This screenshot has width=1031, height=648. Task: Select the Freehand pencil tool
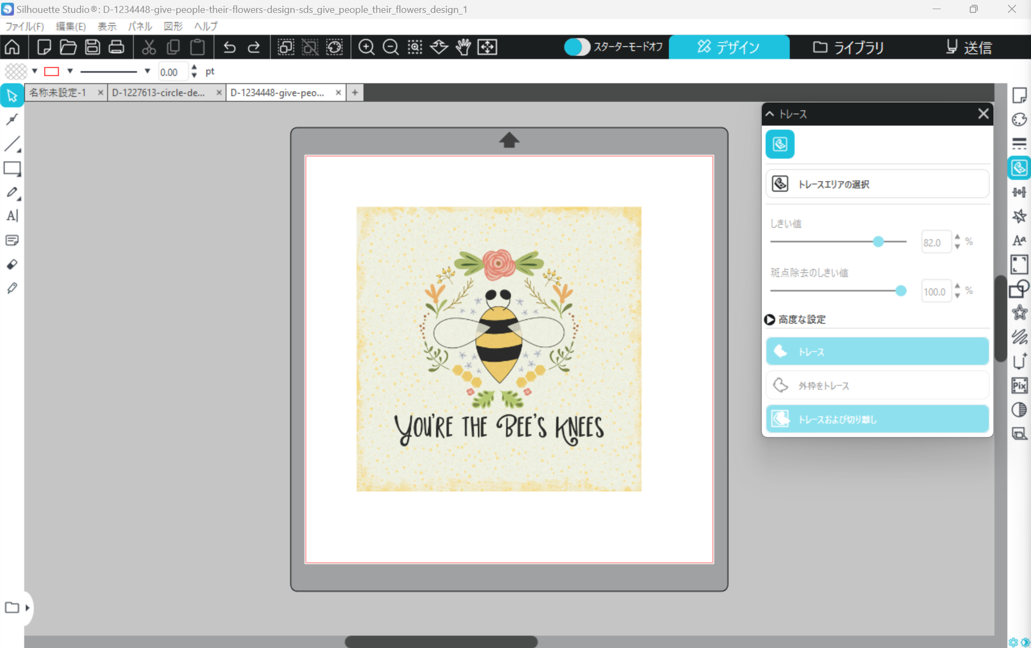(12, 192)
